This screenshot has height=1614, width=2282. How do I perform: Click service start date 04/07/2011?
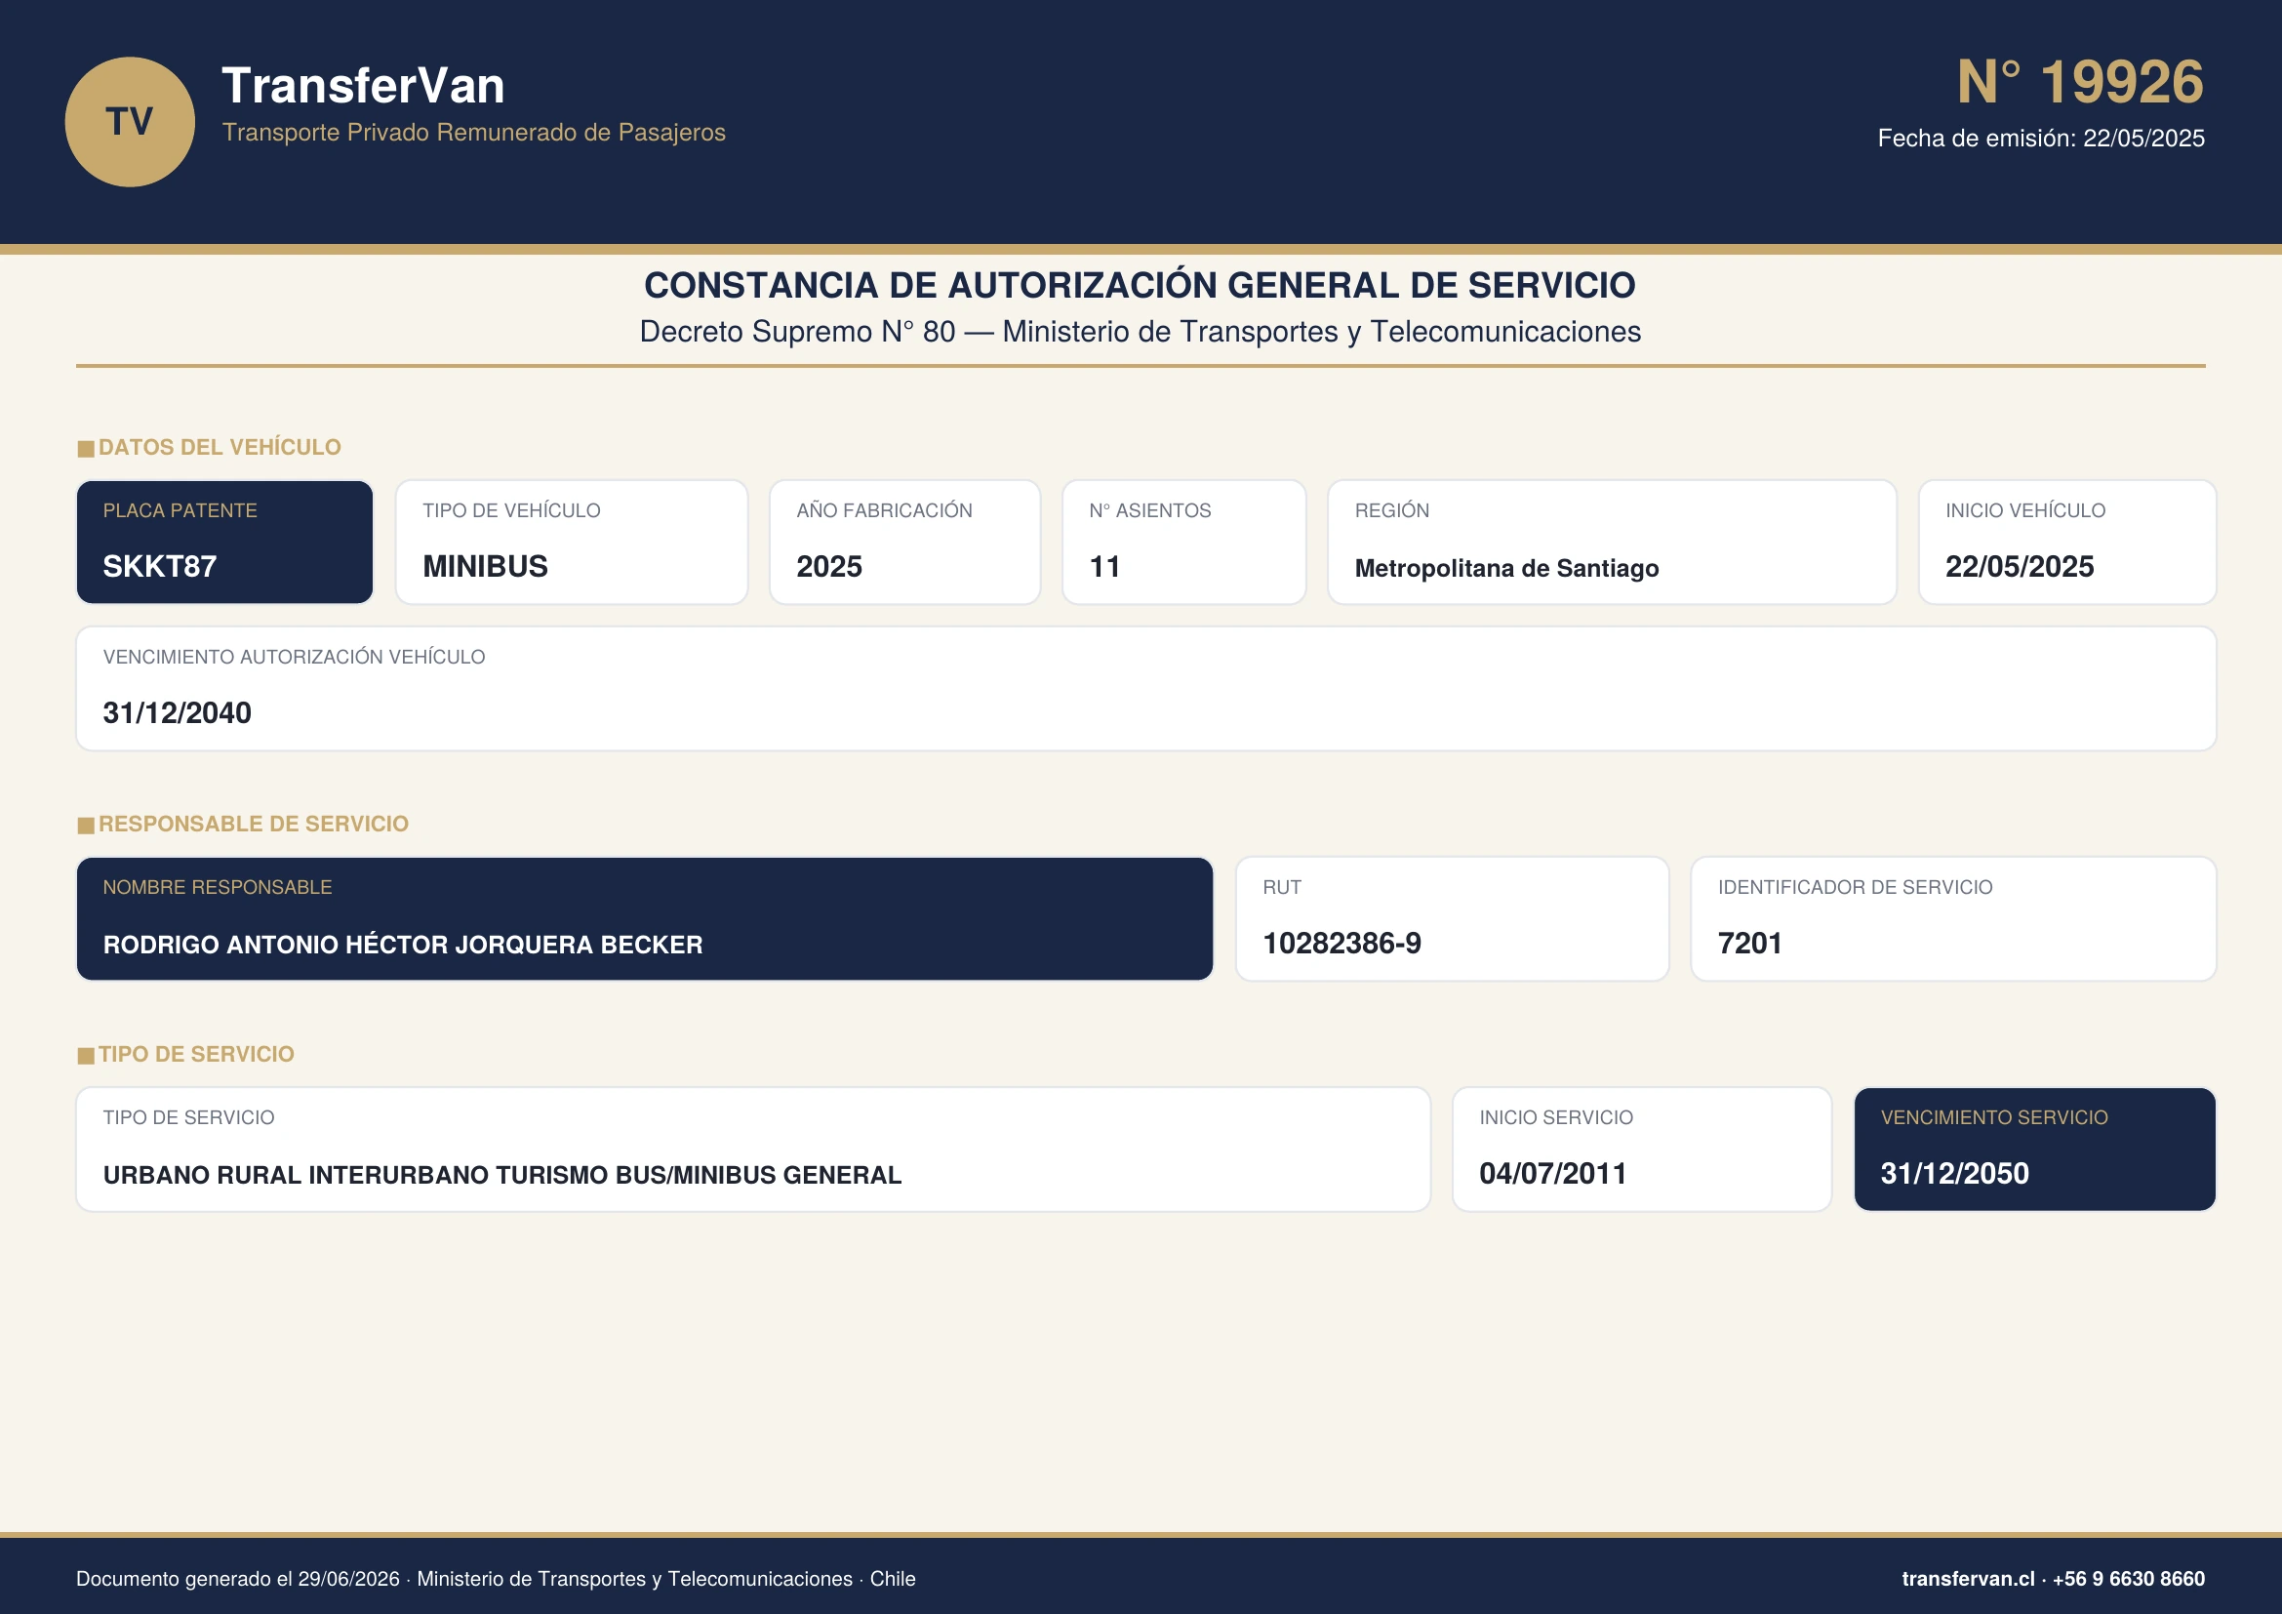click(x=1552, y=1174)
